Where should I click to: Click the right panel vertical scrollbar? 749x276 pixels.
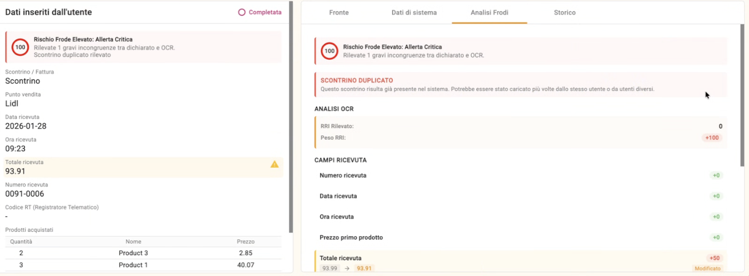point(742,96)
